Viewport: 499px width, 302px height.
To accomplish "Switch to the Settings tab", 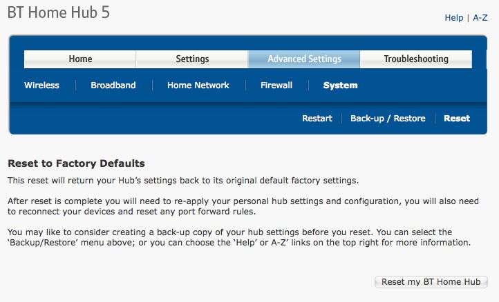I will click(x=192, y=59).
